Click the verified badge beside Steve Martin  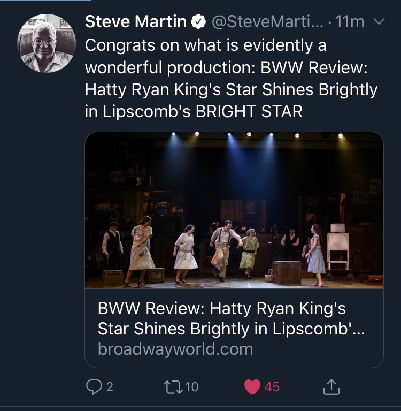point(199,22)
